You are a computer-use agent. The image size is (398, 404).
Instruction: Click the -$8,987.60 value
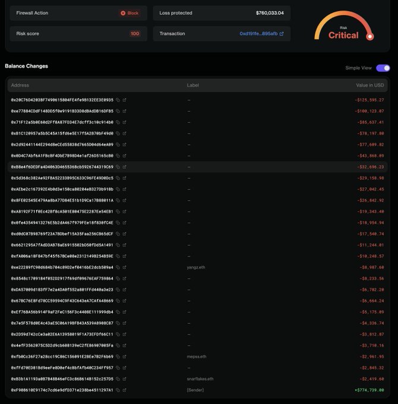[372, 267]
